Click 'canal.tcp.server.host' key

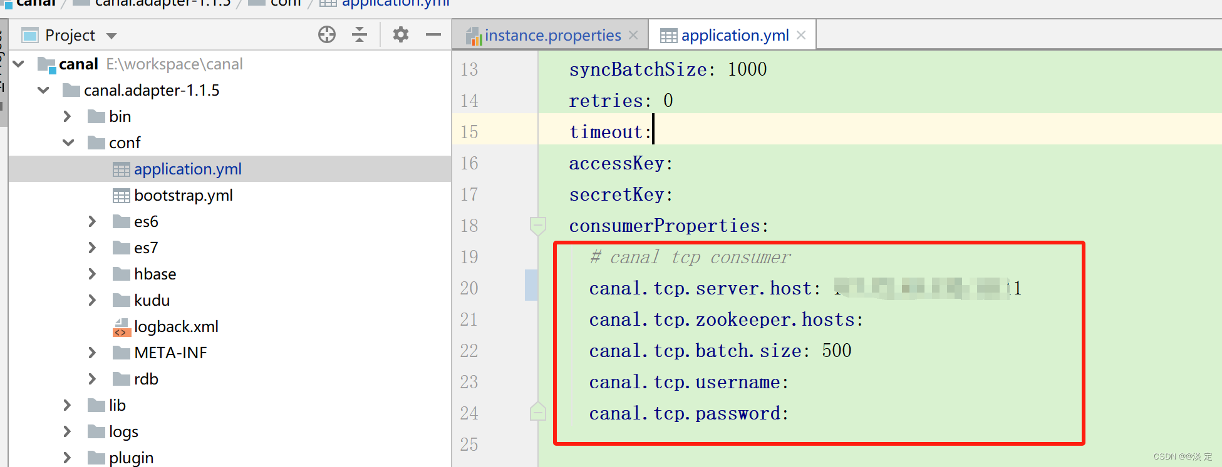click(700, 288)
